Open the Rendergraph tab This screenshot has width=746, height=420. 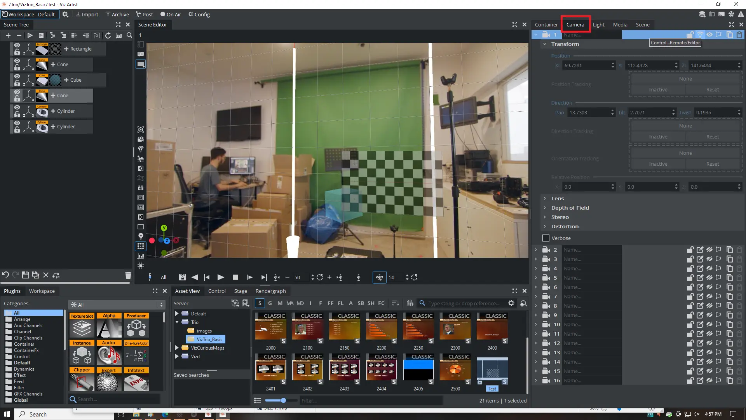click(x=270, y=291)
